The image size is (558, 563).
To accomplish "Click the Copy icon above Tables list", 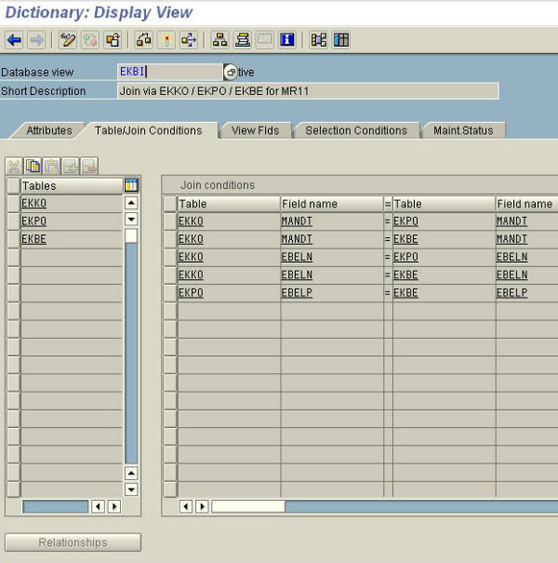I will pos(33,167).
